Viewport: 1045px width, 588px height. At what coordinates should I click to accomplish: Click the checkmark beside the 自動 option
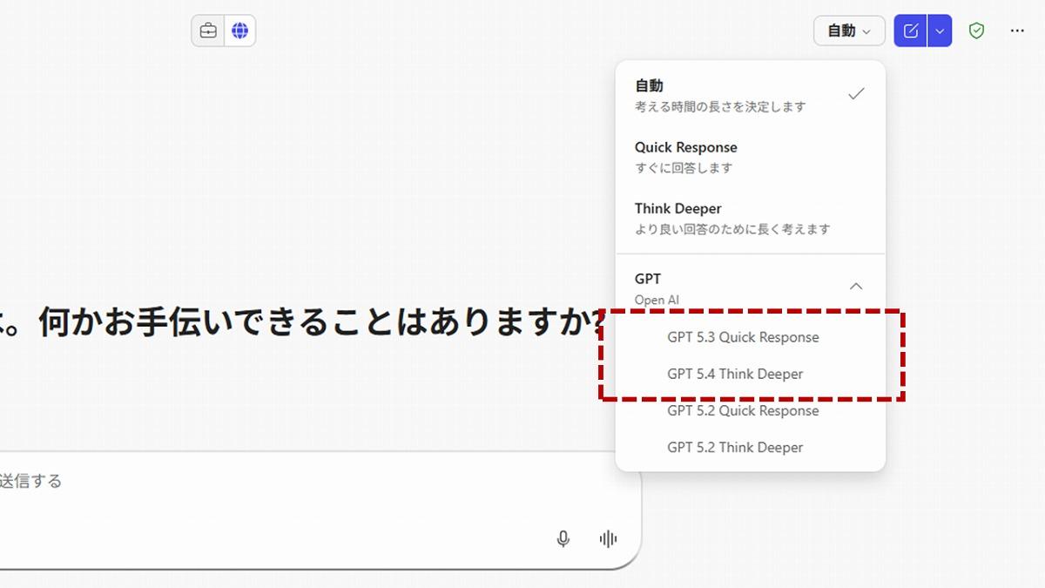point(856,94)
